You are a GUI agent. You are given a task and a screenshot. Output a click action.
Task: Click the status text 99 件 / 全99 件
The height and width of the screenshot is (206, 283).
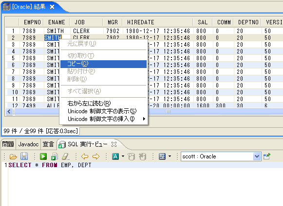pyautogui.click(x=24, y=131)
